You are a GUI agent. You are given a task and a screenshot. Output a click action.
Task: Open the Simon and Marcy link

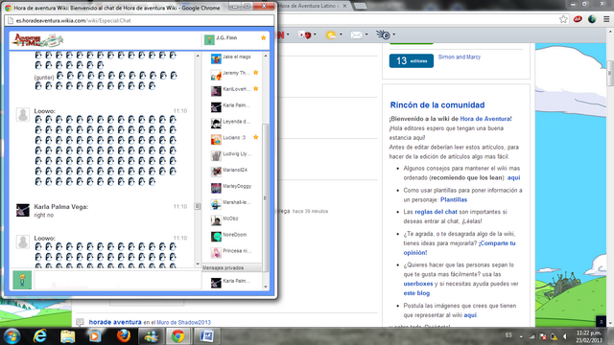pos(459,57)
